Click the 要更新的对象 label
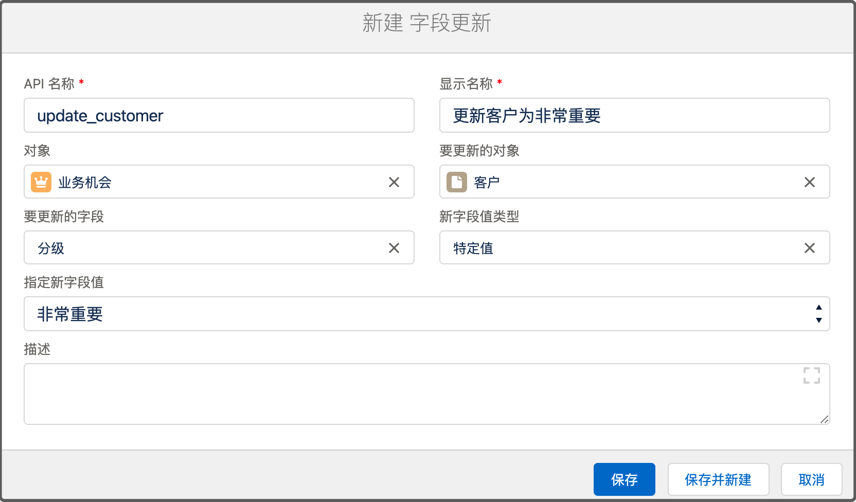This screenshot has height=502, width=856. pos(479,151)
